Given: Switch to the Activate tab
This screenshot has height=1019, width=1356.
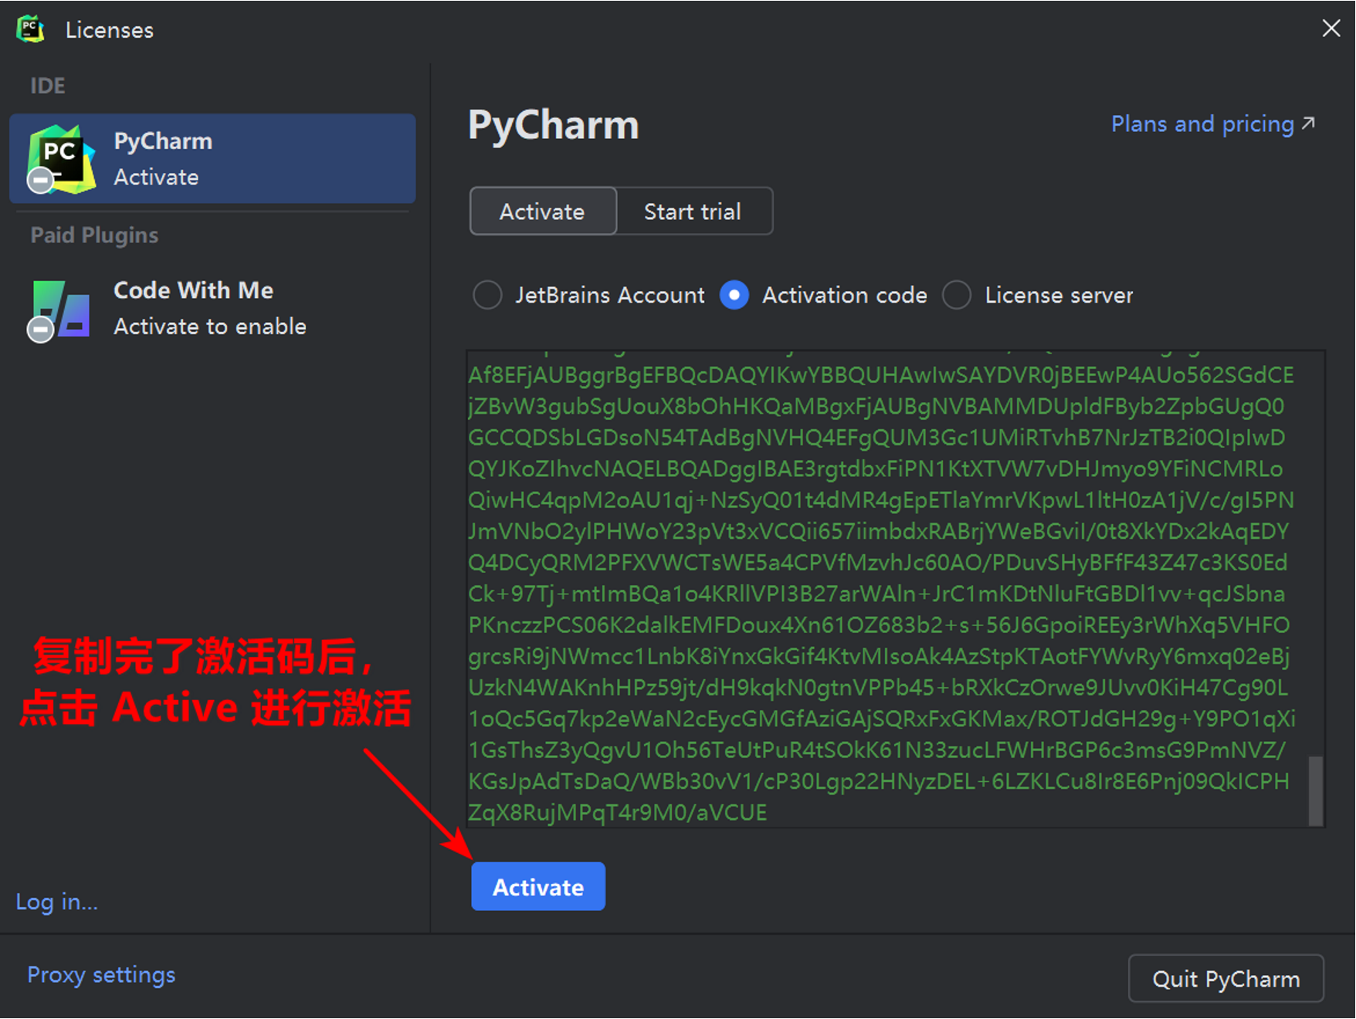Looking at the screenshot, I should click(x=543, y=212).
